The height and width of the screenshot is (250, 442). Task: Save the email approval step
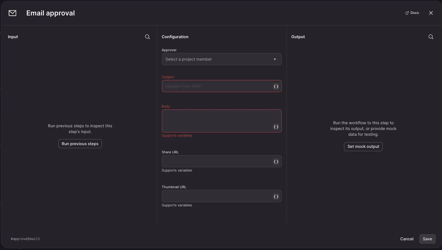427,239
